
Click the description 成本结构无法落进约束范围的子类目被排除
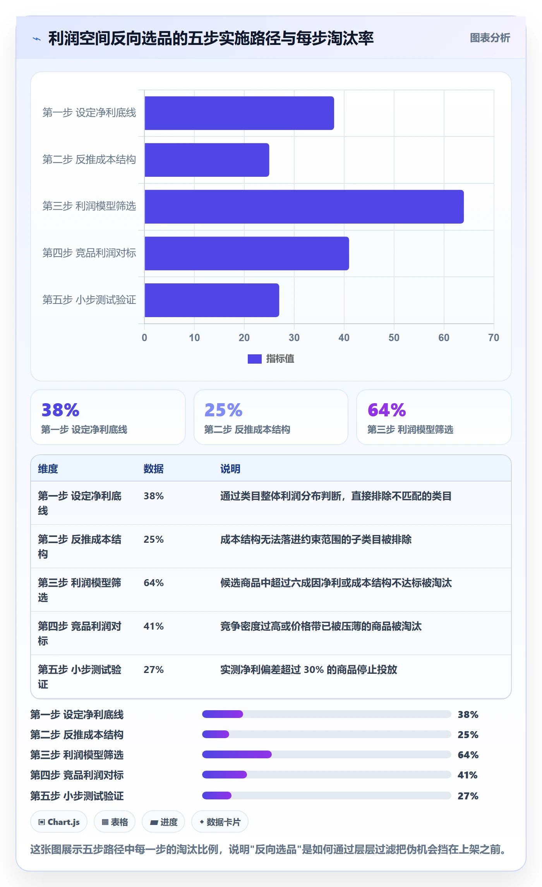[316, 539]
